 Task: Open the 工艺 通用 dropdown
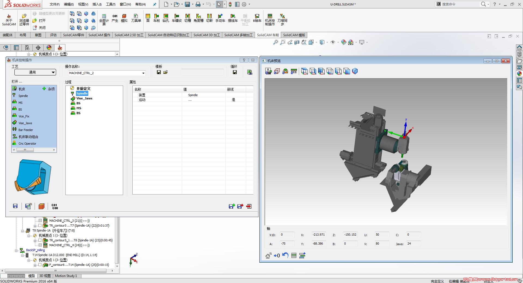35,72
